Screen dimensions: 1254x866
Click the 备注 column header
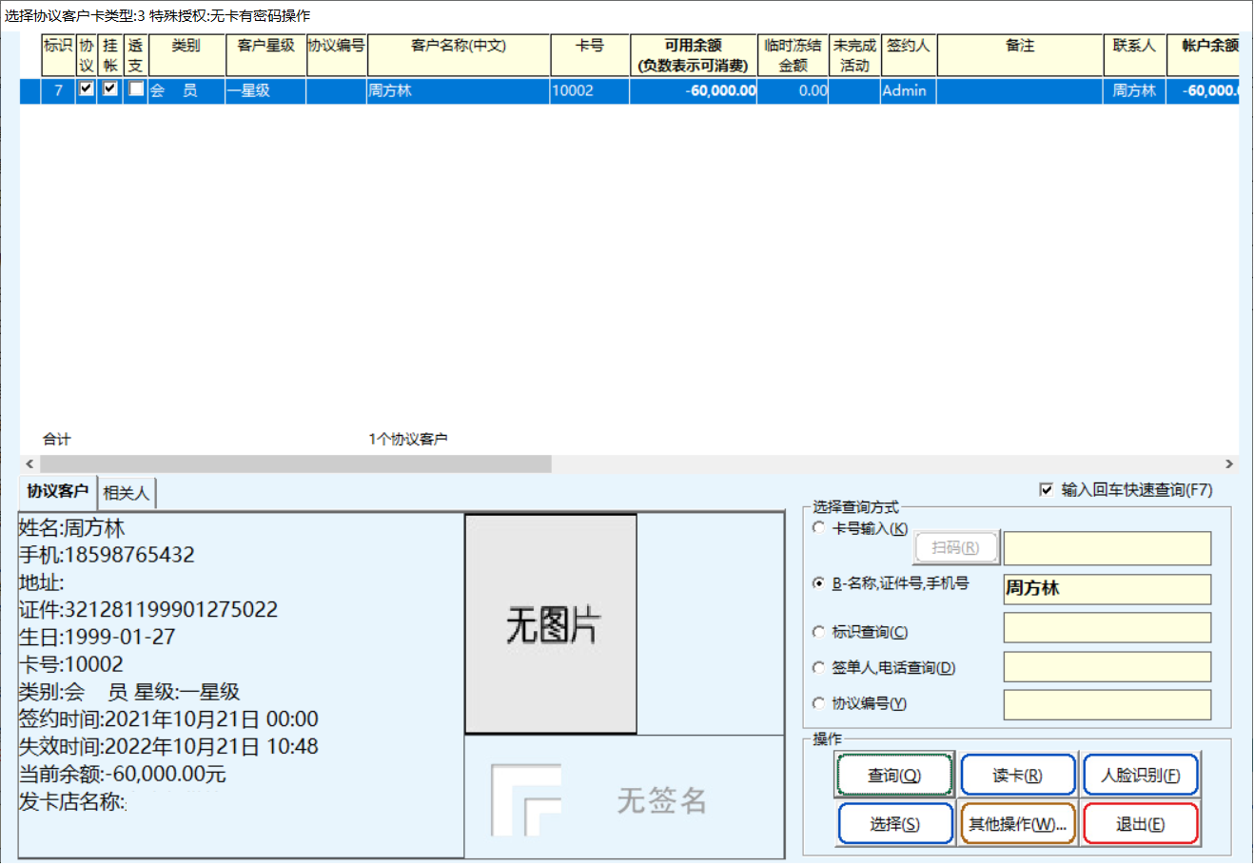[1020, 55]
